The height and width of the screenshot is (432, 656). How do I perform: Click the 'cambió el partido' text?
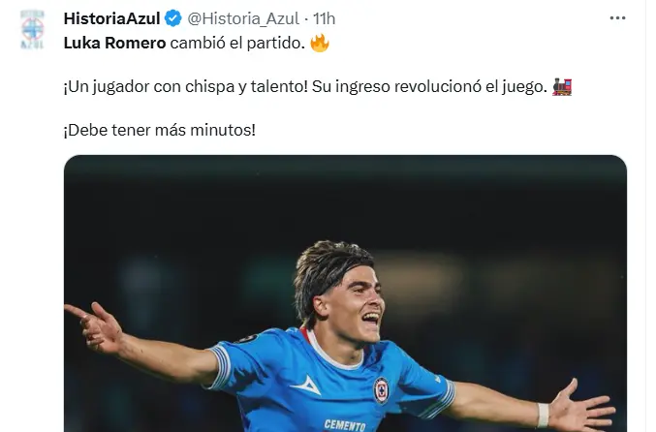coord(237,43)
